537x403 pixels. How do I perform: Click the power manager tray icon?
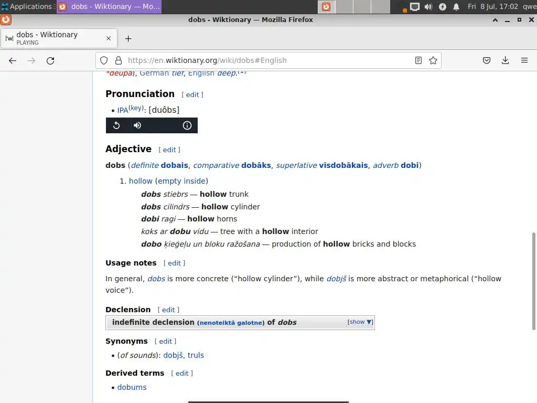(x=443, y=7)
